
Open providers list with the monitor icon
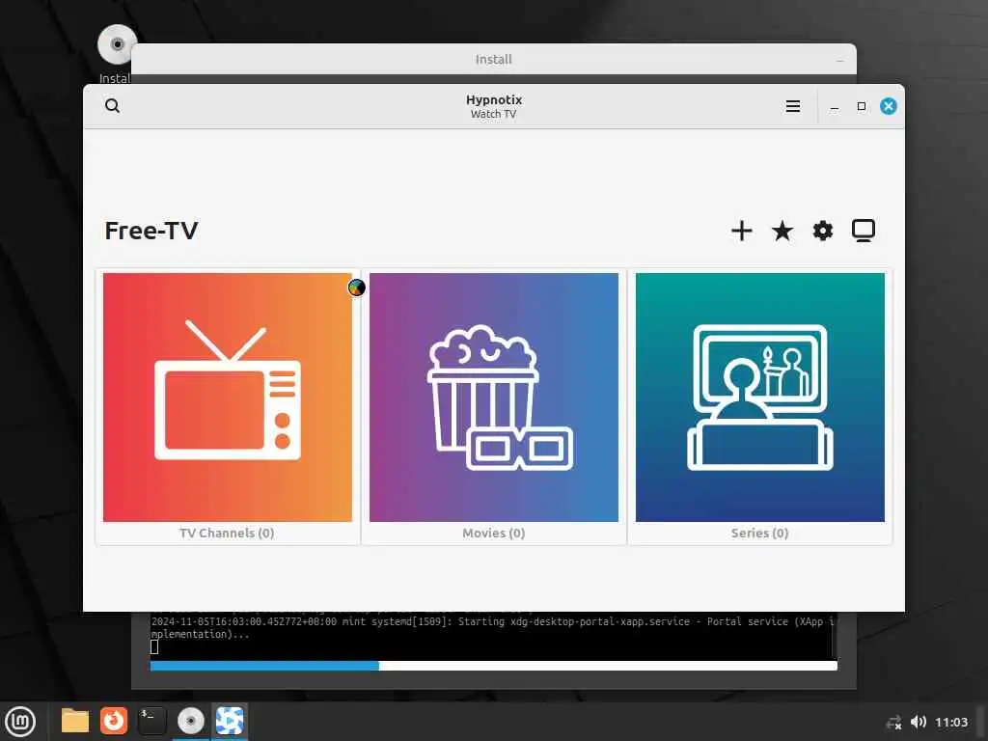864,231
